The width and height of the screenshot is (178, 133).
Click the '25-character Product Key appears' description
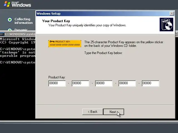(x=124, y=44)
